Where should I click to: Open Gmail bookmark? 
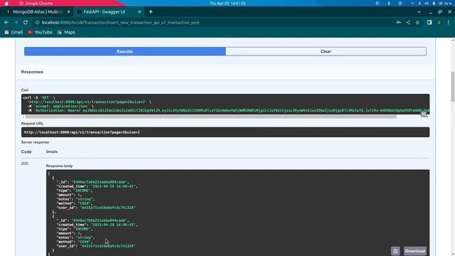click(x=14, y=32)
